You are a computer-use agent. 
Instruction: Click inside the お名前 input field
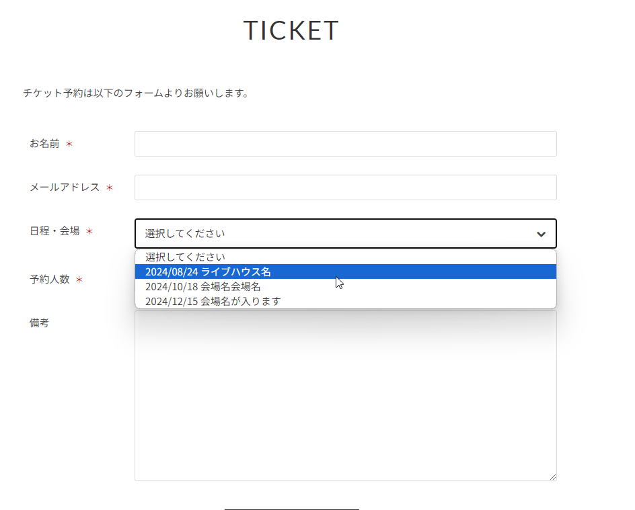[345, 143]
